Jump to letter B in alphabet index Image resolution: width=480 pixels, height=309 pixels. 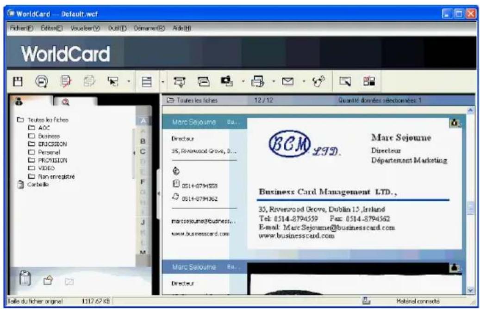[x=143, y=142]
